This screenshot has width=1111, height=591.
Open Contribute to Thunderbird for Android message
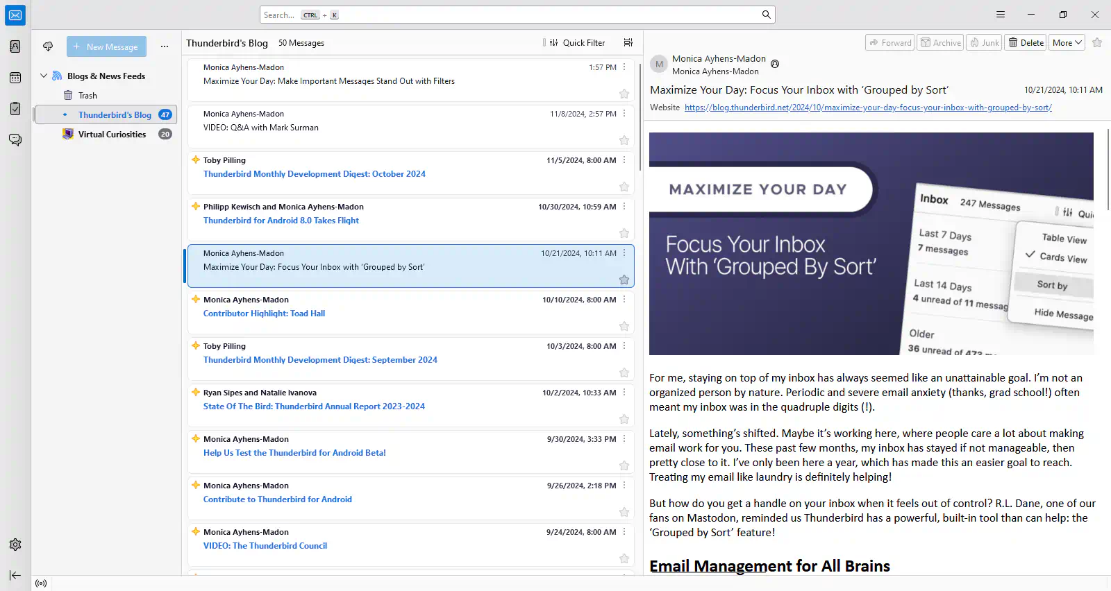point(411,499)
